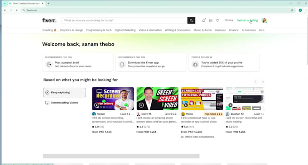308x165 pixels.
Task: Open Download the Fiverr app card
Action: pos(151,62)
